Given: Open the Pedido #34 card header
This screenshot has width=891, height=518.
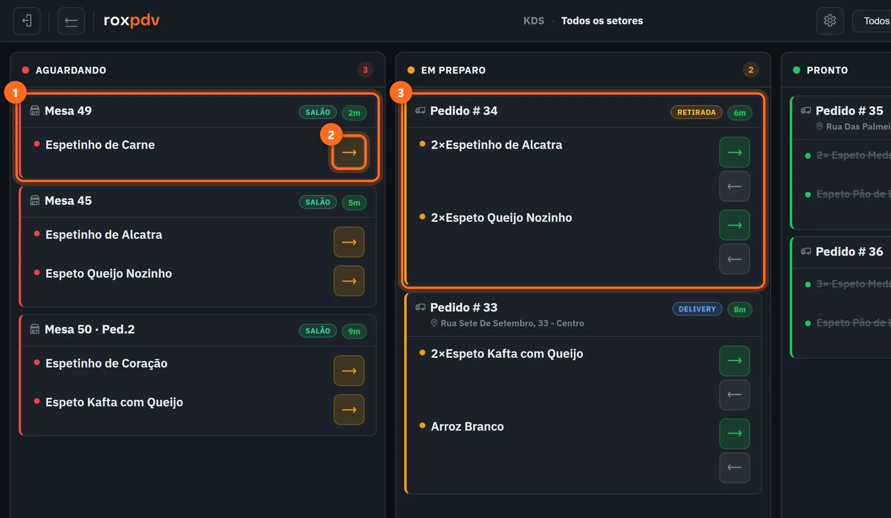Looking at the screenshot, I should 584,111.
